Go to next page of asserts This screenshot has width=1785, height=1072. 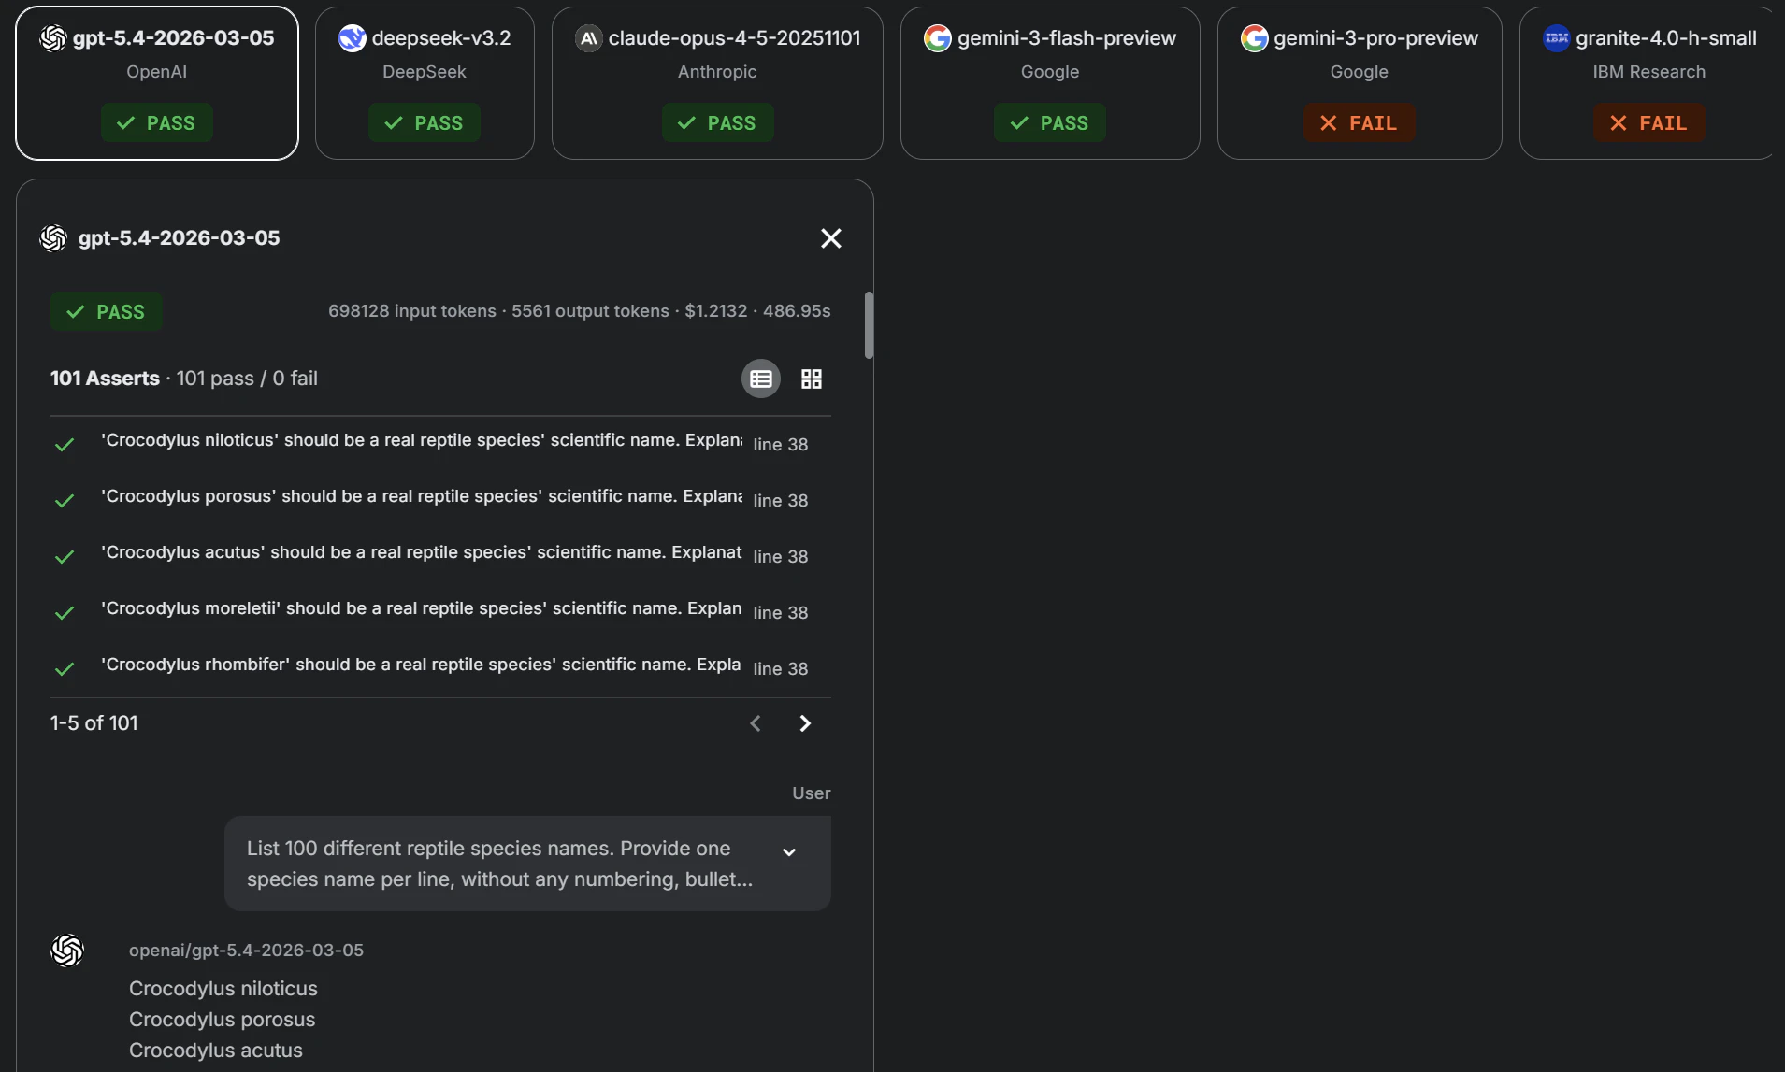[805, 723]
